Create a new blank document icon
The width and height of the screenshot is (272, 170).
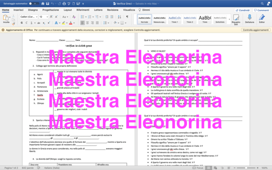(73, 4)
